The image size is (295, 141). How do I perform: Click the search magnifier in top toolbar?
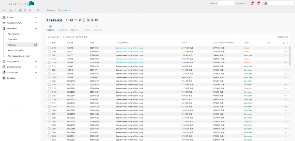pyautogui.click(x=38, y=10)
